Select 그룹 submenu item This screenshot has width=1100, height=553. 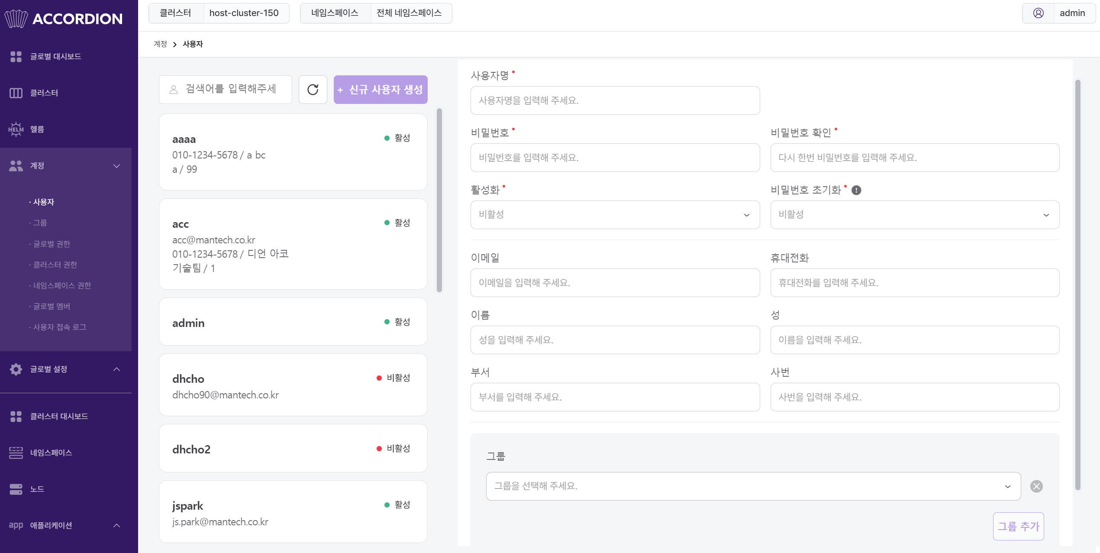(x=40, y=223)
